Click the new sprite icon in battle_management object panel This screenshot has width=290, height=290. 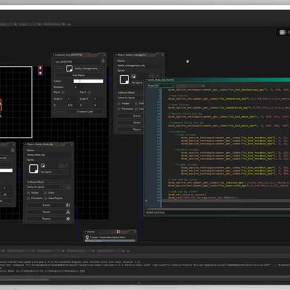134,76
